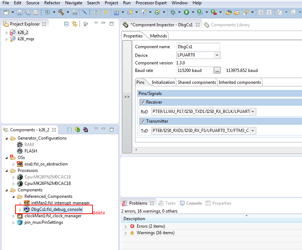Open the Navigate menu
This screenshot has height=250, width=302.
(x=73, y=3)
